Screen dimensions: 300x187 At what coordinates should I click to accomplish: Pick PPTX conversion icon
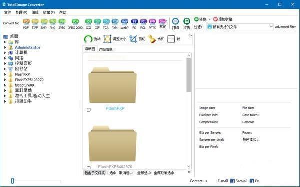(152, 24)
